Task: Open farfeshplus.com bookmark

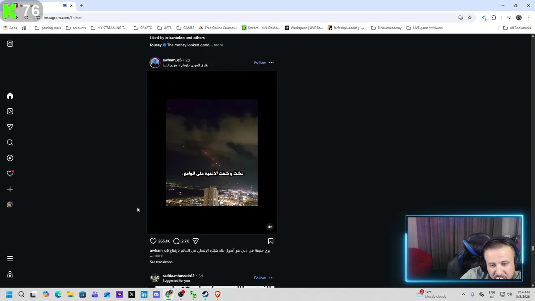Action: (x=346, y=28)
